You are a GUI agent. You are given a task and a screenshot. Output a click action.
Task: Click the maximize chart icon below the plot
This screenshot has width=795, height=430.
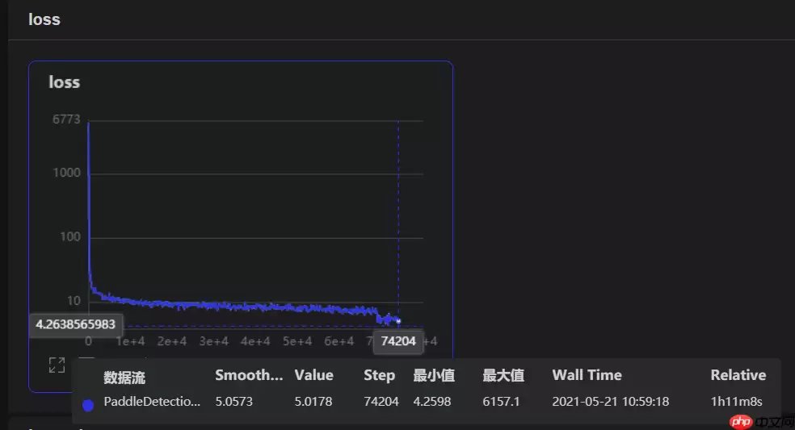57,365
